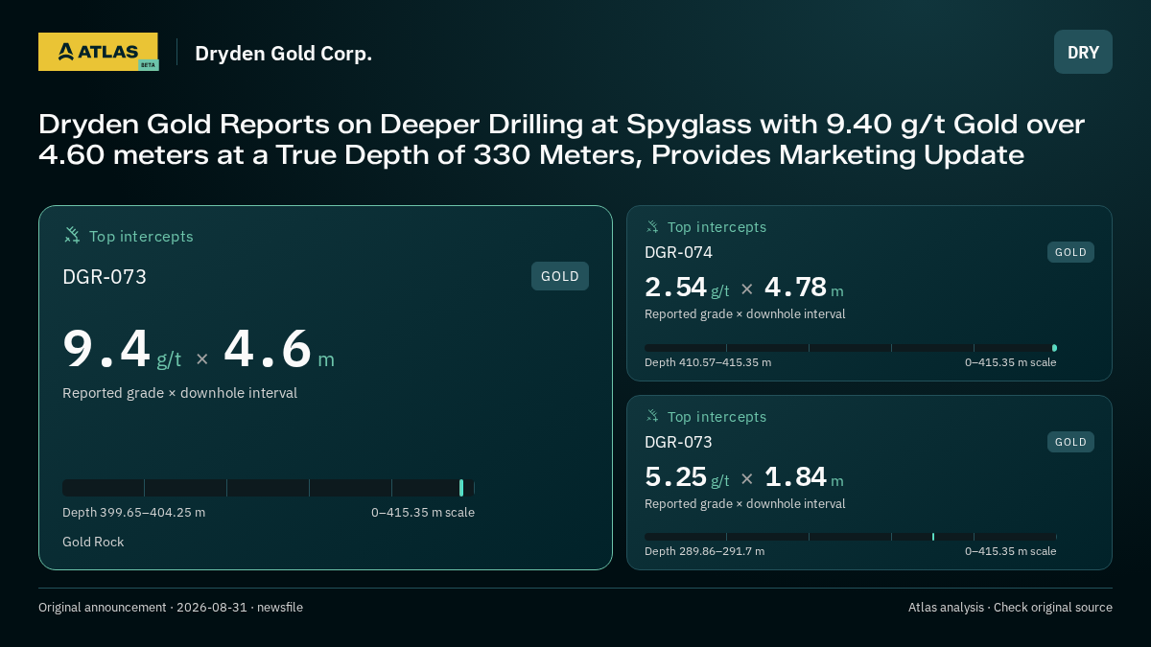The width and height of the screenshot is (1151, 647).
Task: Select the text Depth 410.57–415.35 m
Action: pos(708,362)
